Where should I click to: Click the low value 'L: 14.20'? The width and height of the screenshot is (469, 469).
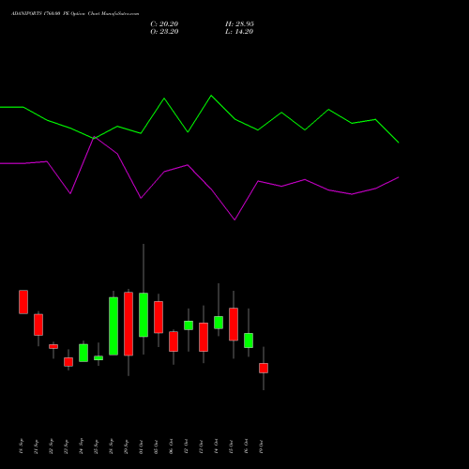point(239,32)
